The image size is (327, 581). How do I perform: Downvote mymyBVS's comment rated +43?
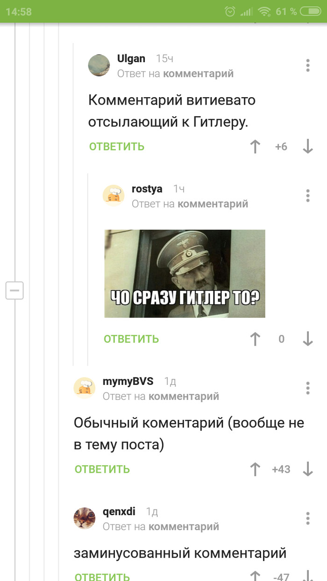pyautogui.click(x=307, y=469)
